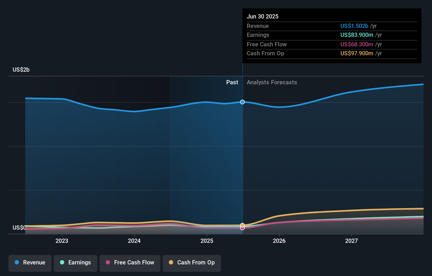Click the 2026 x-axis label
432x276 pixels.
[x=279, y=241]
